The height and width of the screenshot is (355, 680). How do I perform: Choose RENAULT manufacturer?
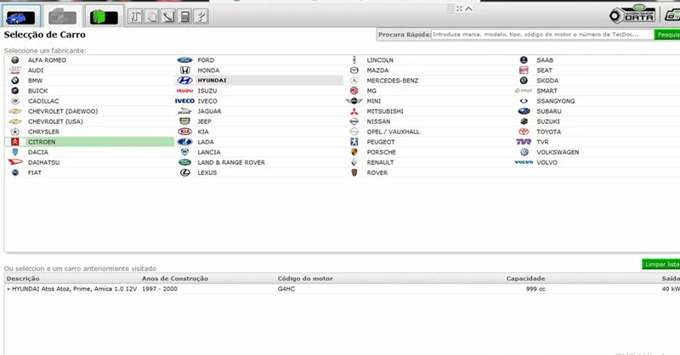point(380,162)
